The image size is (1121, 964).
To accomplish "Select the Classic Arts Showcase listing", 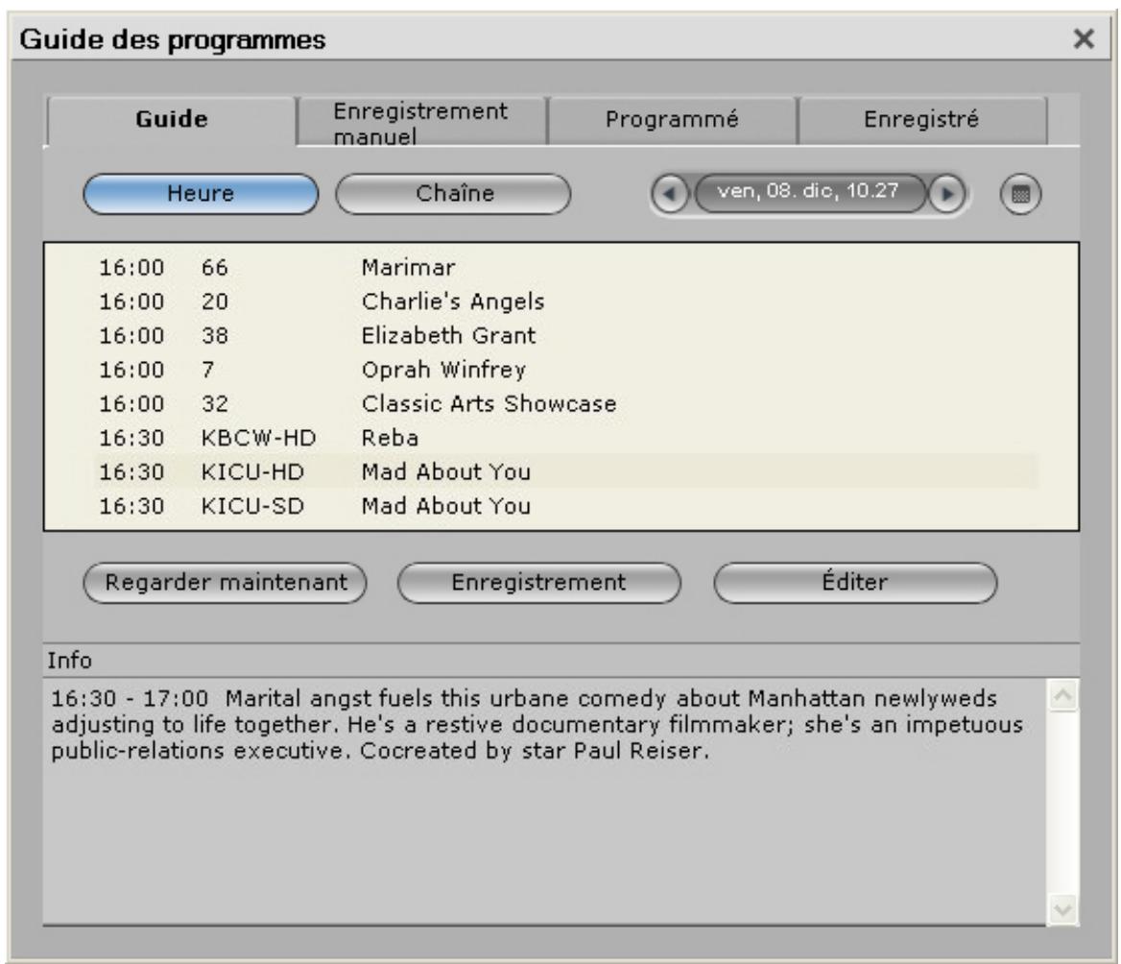I will pos(564,404).
